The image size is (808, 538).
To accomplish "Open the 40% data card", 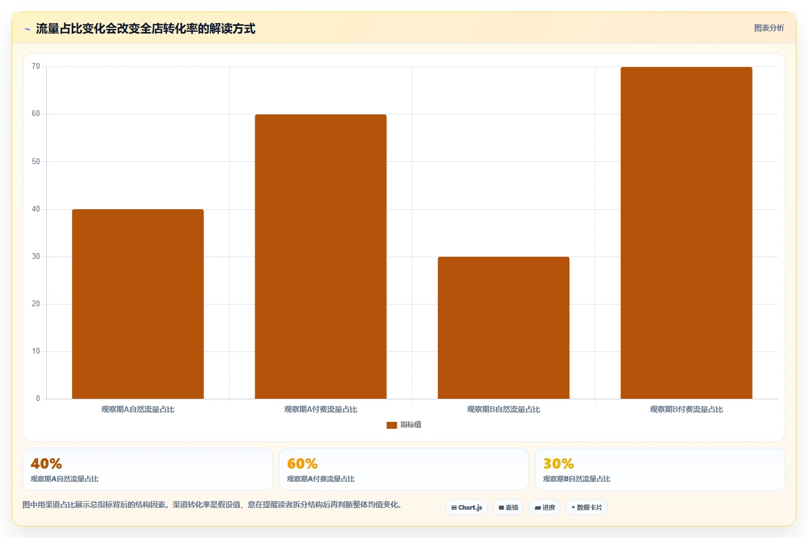I will (x=148, y=469).
